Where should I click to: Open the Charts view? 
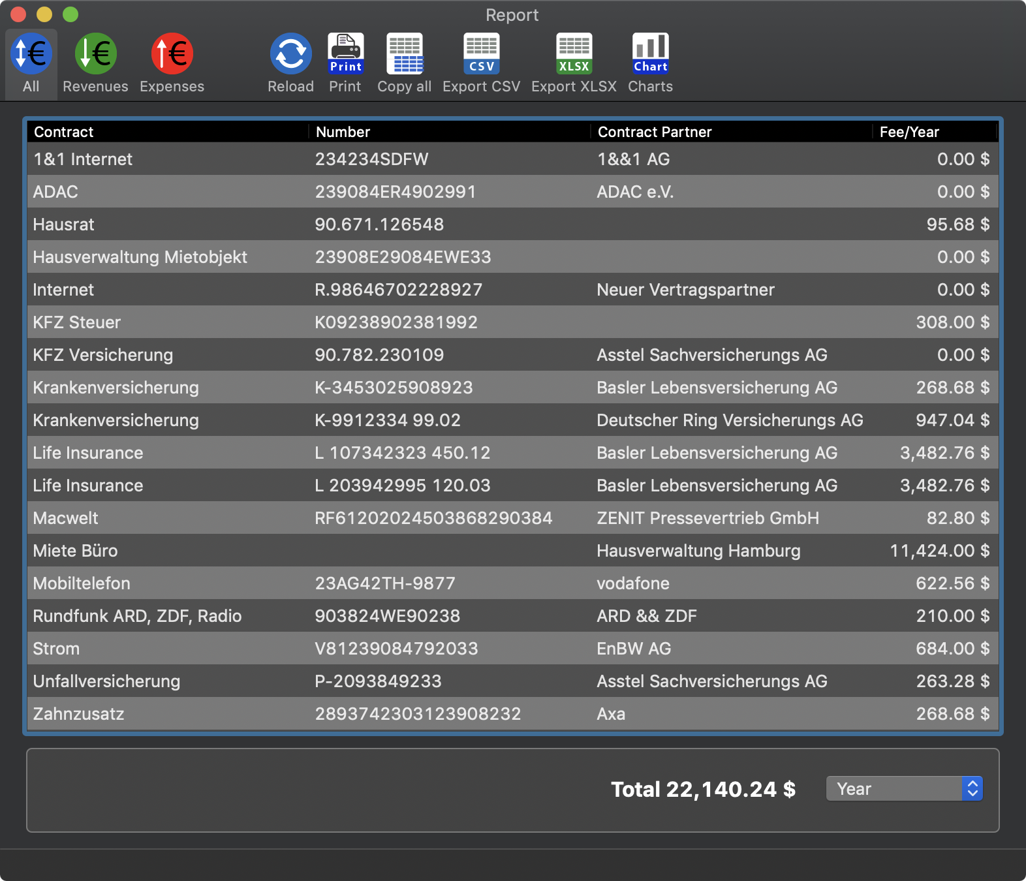[x=650, y=63]
